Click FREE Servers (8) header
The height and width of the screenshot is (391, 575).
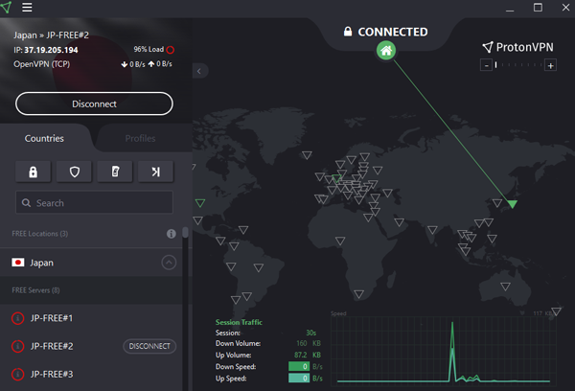pos(36,290)
